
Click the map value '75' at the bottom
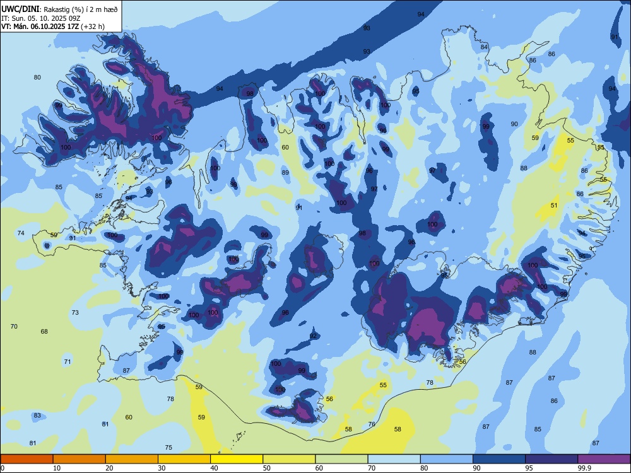coord(168,448)
